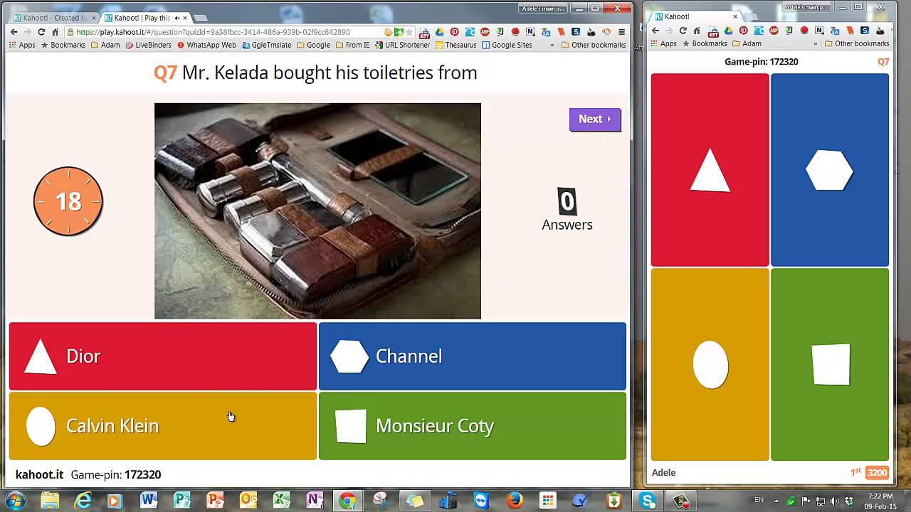
Task: Open the Windows Start menu
Action: coord(16,501)
